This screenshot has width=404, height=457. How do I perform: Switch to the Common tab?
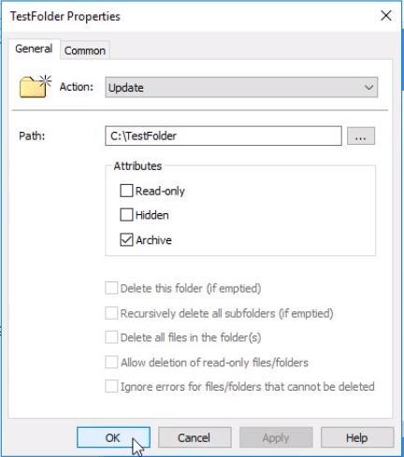click(x=85, y=50)
